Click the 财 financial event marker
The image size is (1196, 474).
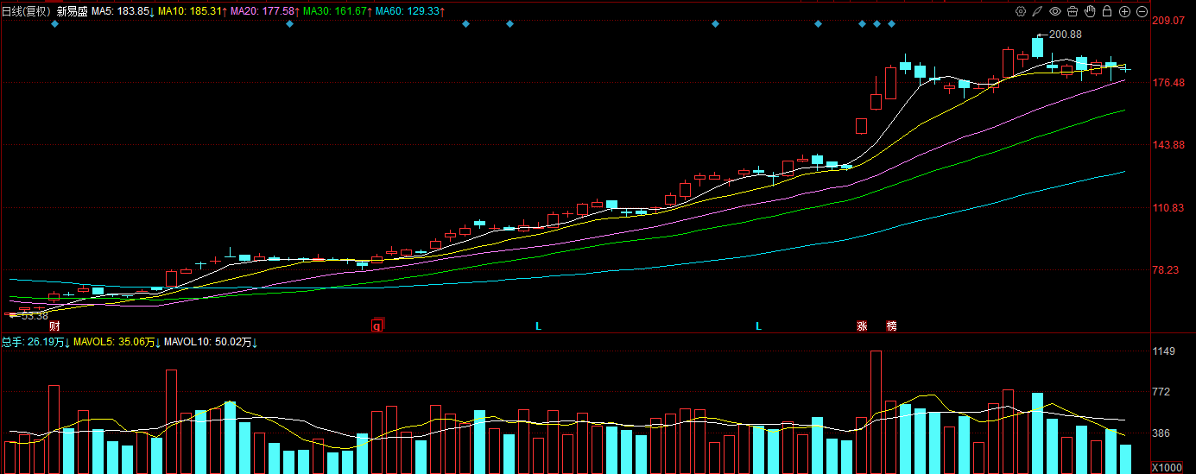tap(54, 325)
